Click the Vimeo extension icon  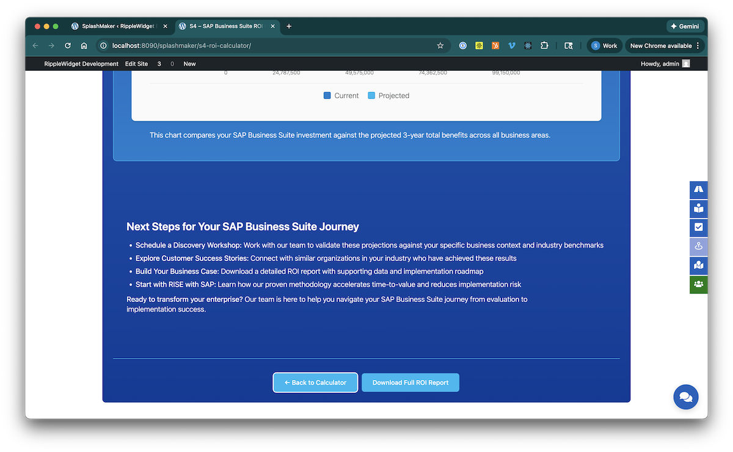click(x=512, y=46)
